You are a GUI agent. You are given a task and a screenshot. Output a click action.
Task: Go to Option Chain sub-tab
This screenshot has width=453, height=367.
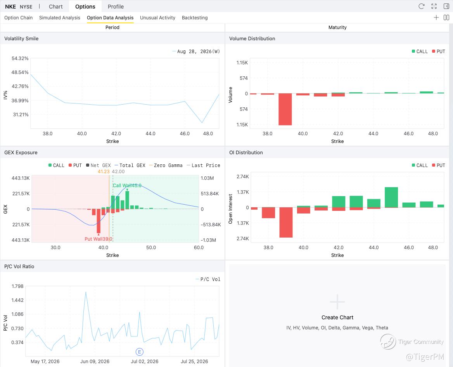(19, 17)
